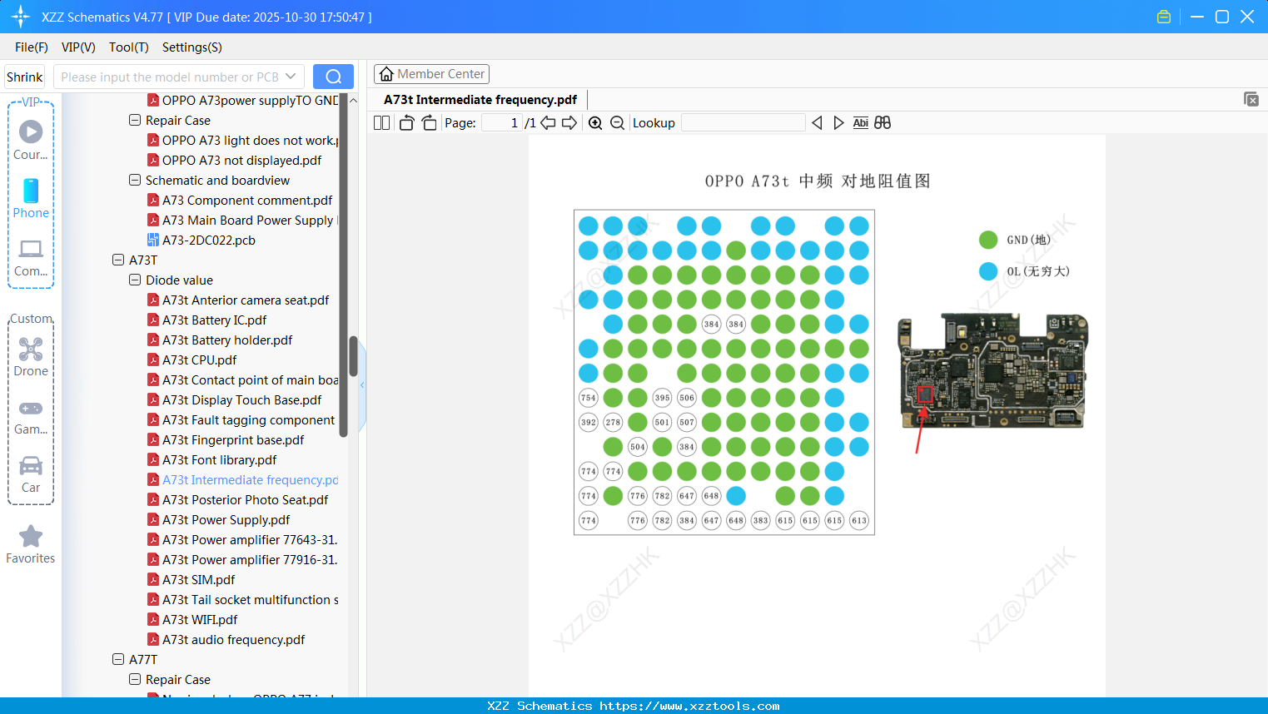
Task: Zoom in on the PDF
Action: [x=595, y=123]
